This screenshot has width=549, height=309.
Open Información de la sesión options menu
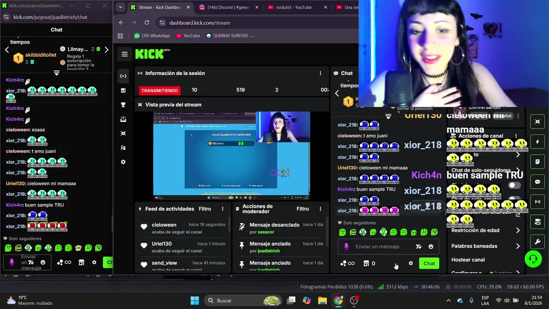point(320,73)
